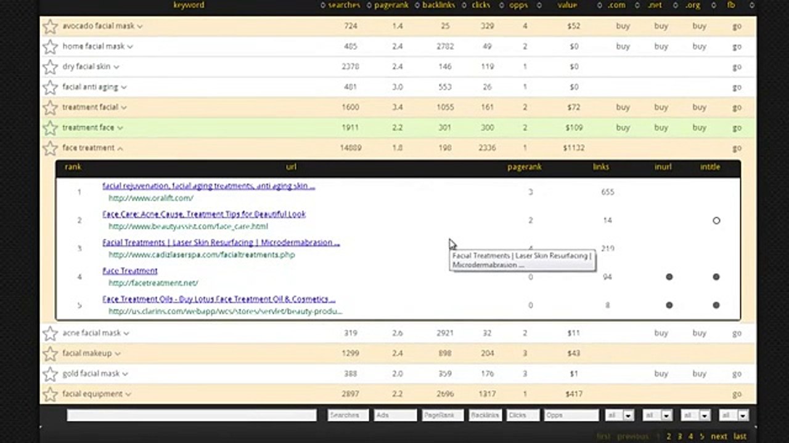Click .org buy link for treatment facial
The height and width of the screenshot is (443, 789).
699,108
